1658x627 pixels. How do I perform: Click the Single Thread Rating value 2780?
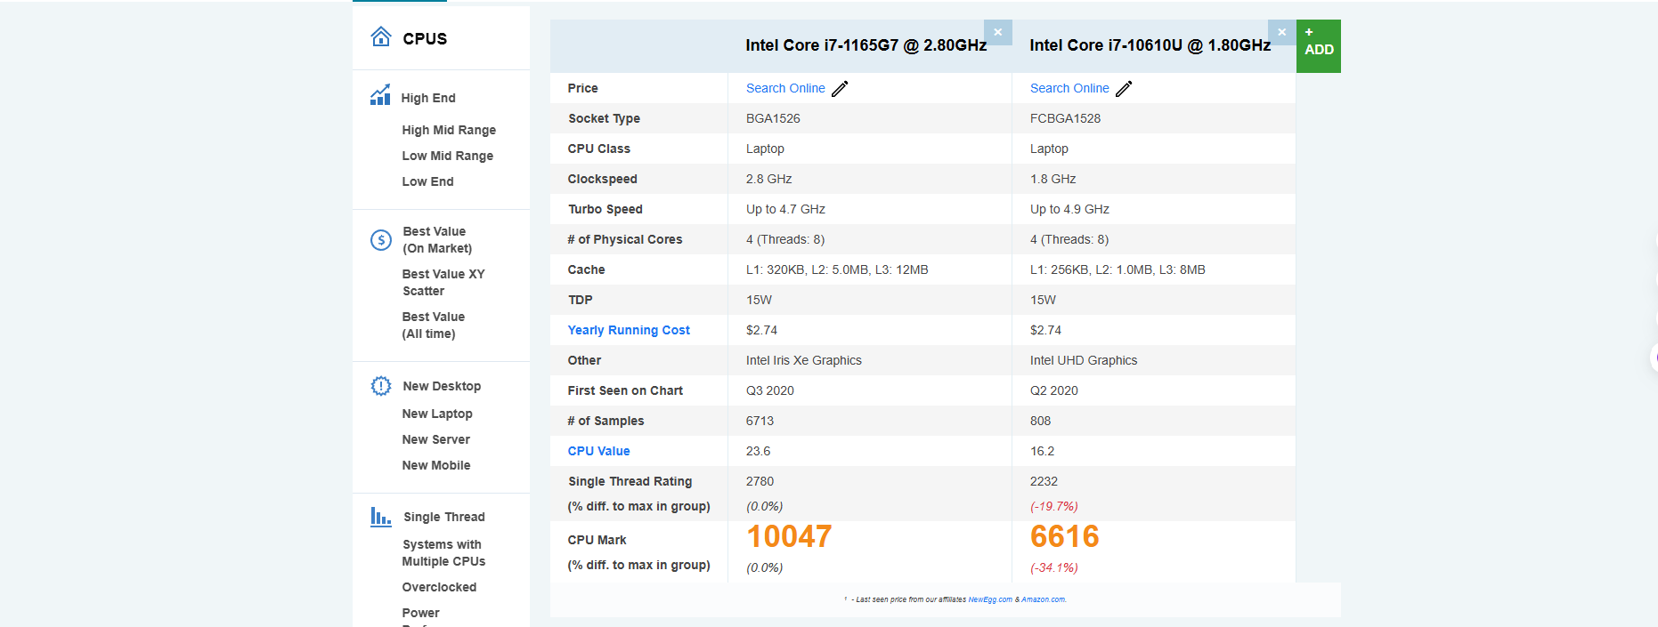(x=760, y=481)
